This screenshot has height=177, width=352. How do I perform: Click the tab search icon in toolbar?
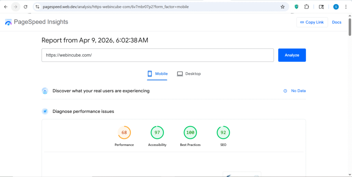[x=321, y=7]
